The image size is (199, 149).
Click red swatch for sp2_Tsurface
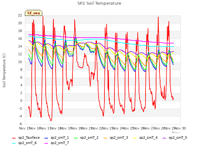point(14,138)
